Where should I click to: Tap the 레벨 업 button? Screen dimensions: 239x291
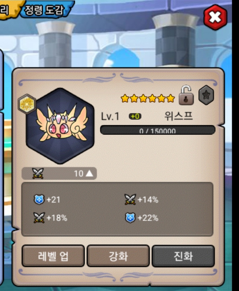point(53,256)
